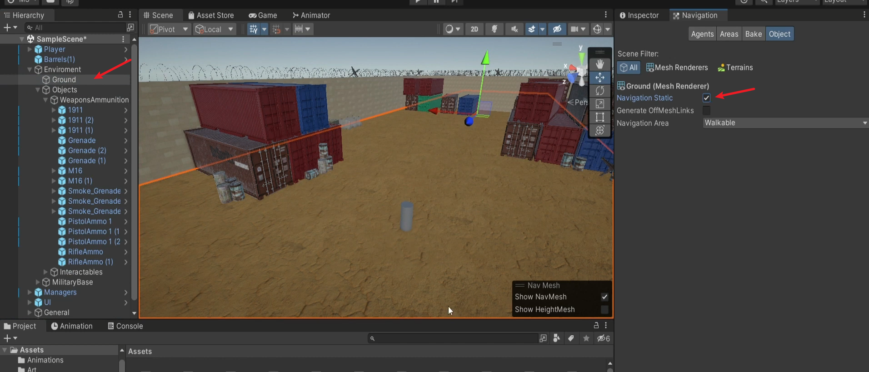Click favorites star icon in Project panel
The image size is (869, 372).
(586, 338)
